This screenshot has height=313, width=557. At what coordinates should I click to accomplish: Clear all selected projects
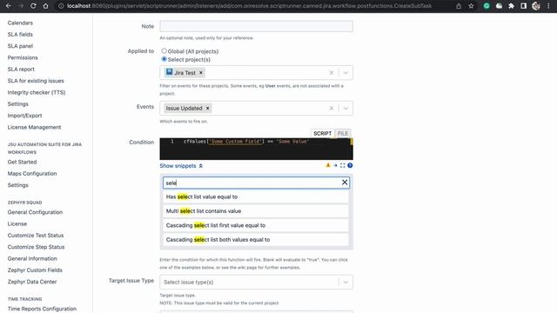(331, 73)
